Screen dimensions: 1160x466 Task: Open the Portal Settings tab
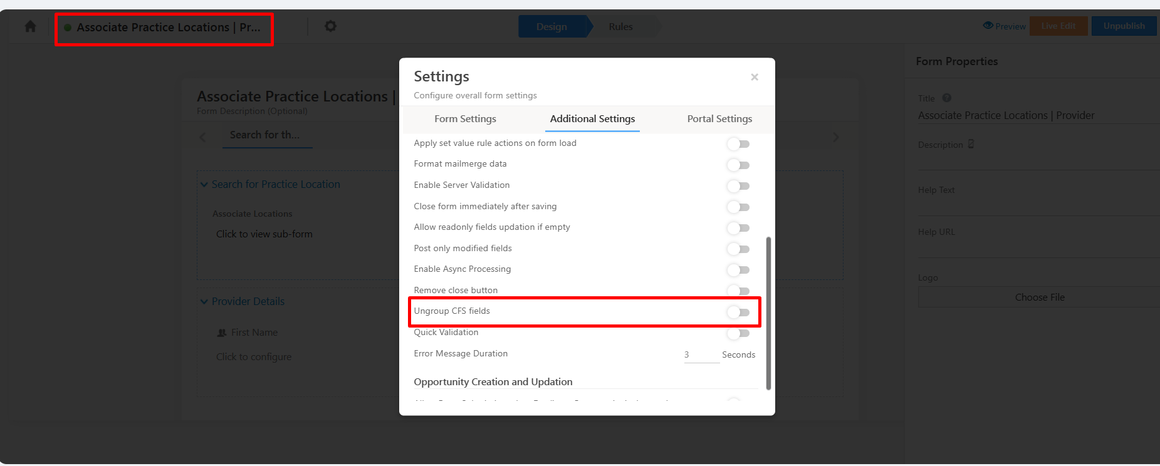point(719,119)
